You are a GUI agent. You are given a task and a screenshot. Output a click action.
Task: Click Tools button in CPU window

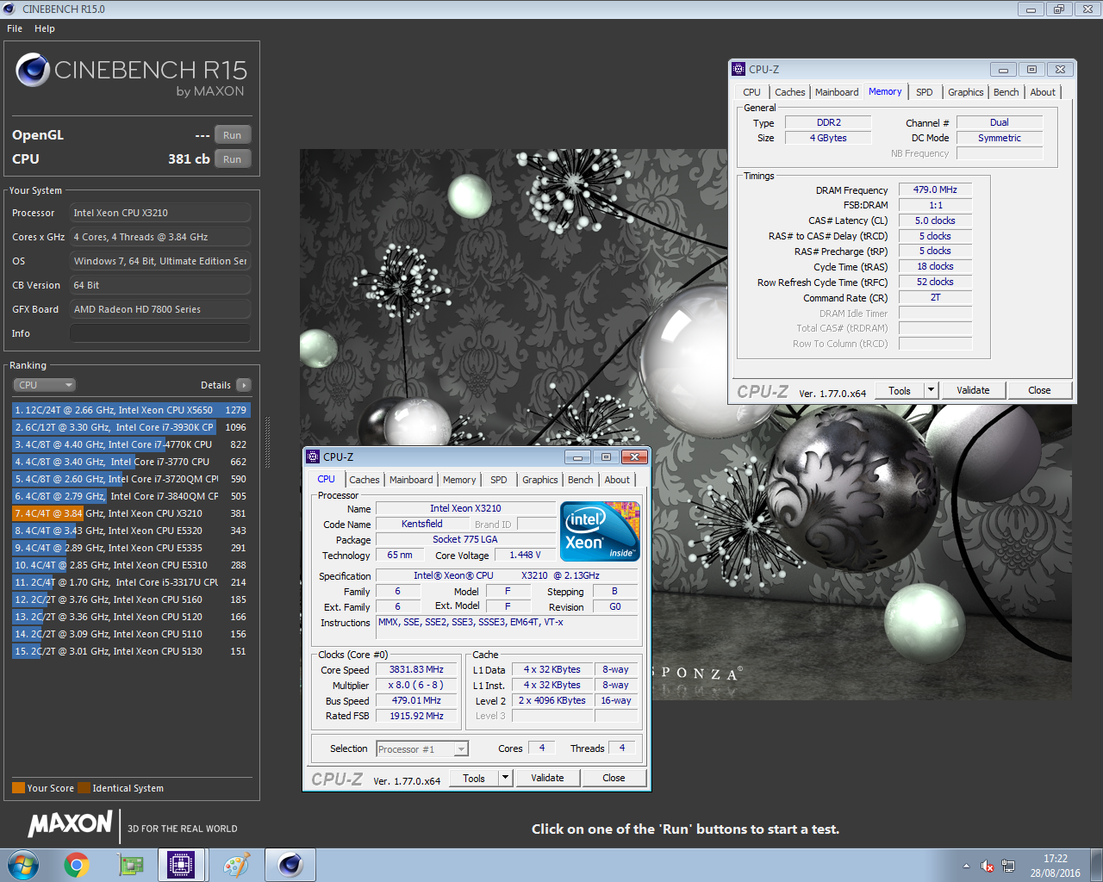tap(474, 778)
